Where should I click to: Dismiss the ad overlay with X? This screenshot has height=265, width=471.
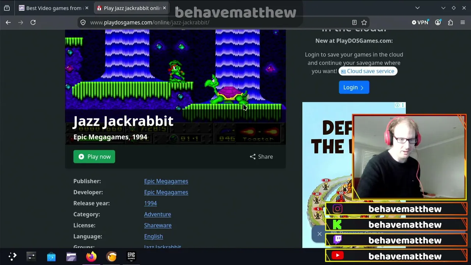pyautogui.click(x=319, y=234)
